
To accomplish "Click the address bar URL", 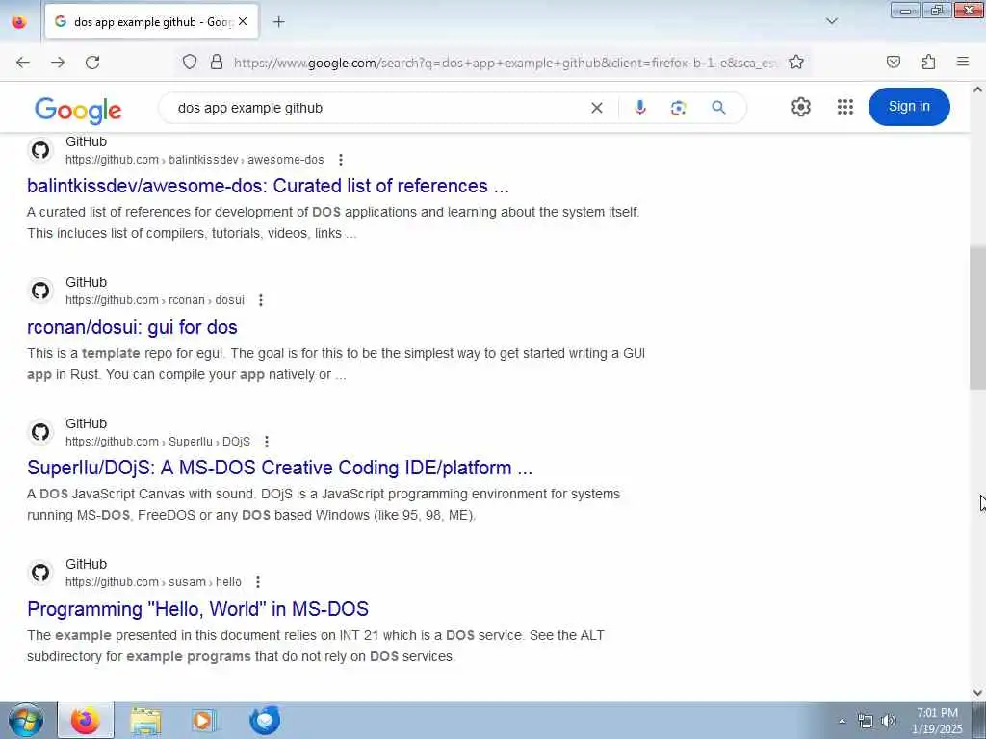I will (506, 63).
